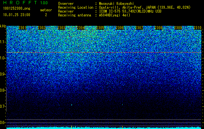Screen dimensions: 204x129
Task: Click the 0.6 kHz axis label
Action: [x=3, y=123]
